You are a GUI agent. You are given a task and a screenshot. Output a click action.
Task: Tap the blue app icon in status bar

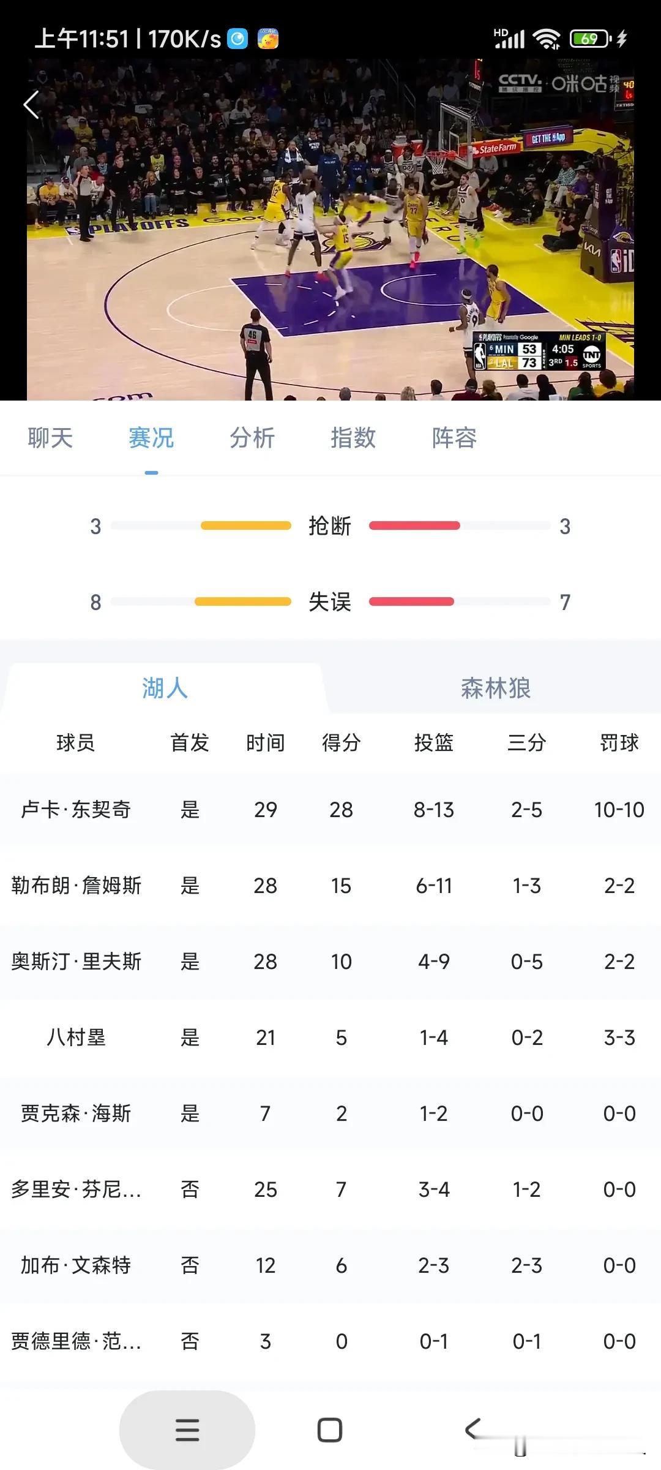237,39
